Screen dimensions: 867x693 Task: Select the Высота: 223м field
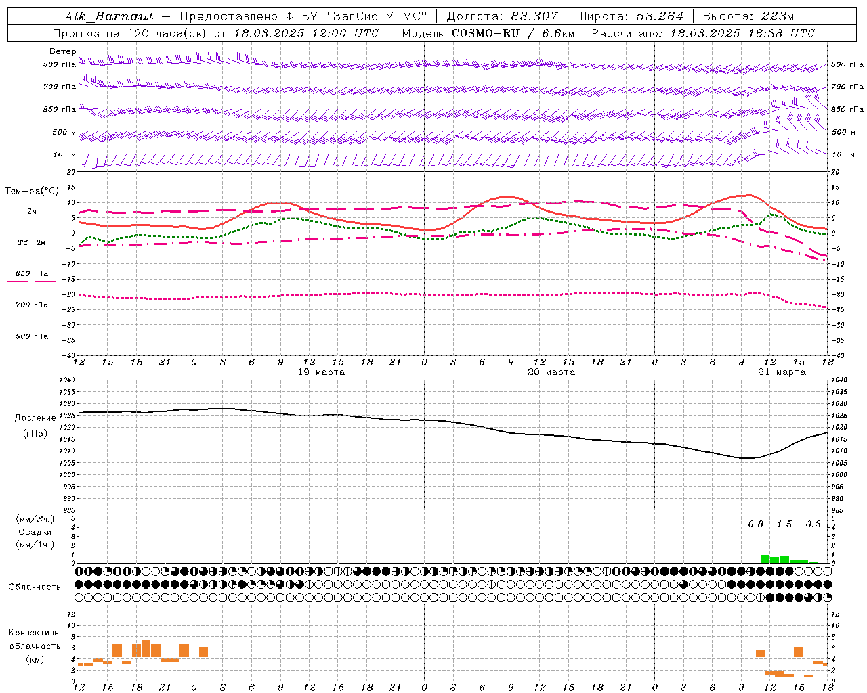point(748,16)
